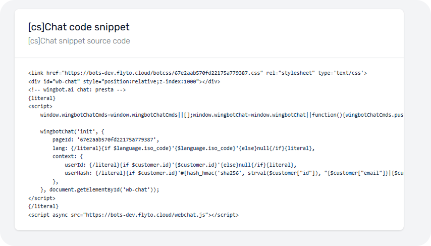Click the opening <script> tag line

pyautogui.click(x=40, y=106)
